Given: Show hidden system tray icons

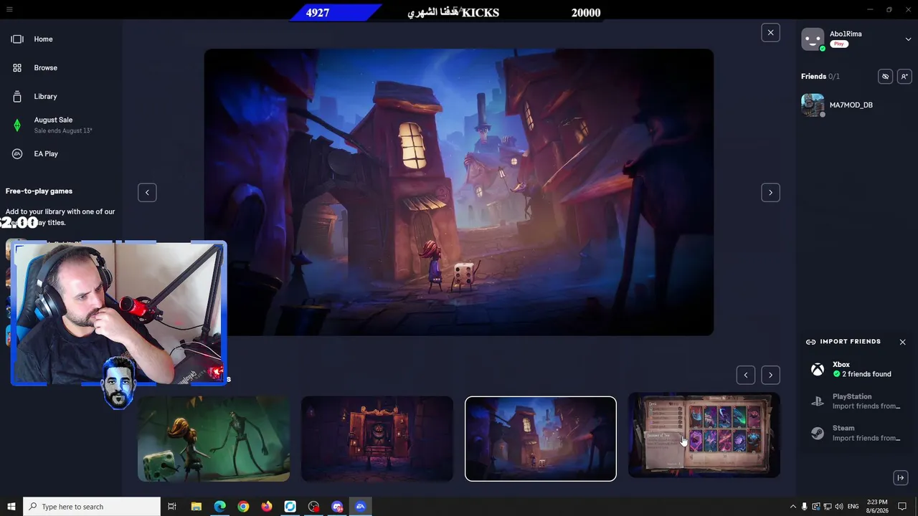Looking at the screenshot, I should point(792,507).
